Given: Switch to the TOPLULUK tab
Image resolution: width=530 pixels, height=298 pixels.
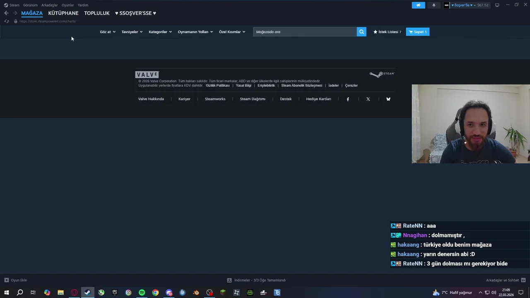Looking at the screenshot, I should pyautogui.click(x=97, y=13).
